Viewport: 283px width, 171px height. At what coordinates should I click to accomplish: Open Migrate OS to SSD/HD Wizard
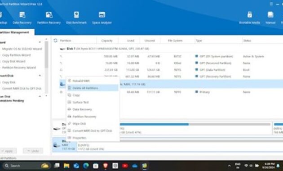(x=22, y=49)
